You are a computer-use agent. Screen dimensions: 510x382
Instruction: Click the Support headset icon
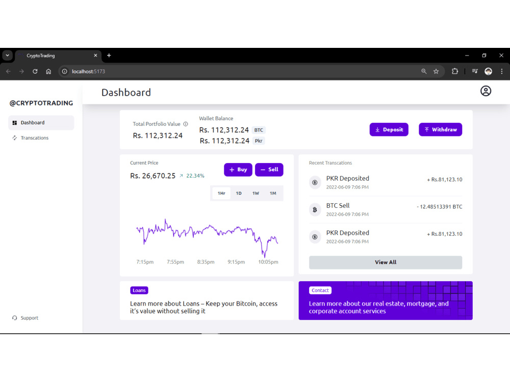(x=14, y=318)
